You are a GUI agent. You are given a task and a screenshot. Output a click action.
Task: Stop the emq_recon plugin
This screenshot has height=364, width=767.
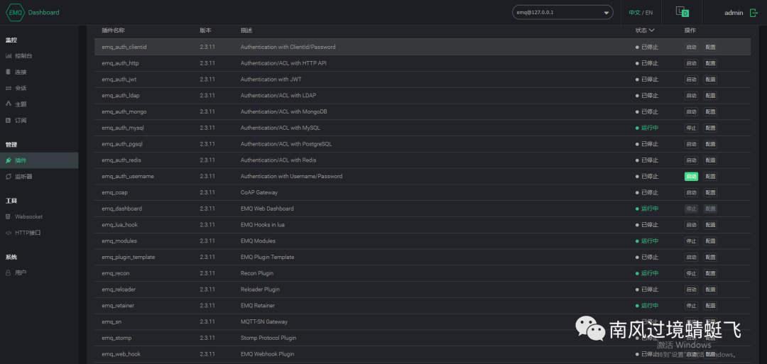691,273
